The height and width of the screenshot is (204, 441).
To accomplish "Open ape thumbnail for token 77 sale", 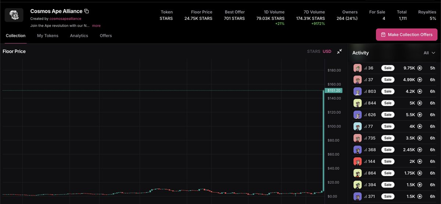I will [358, 126].
